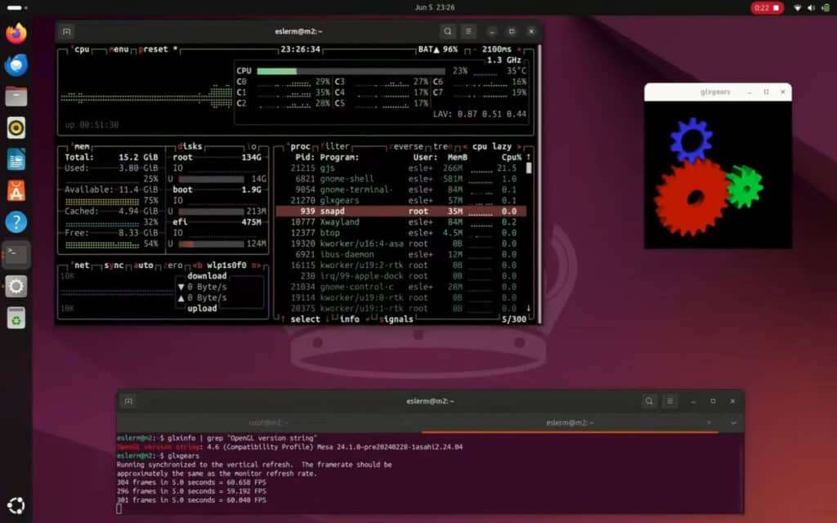Click the next network interface arrow after wlp1s0f0
This screenshot has width=837, height=523.
(255, 266)
